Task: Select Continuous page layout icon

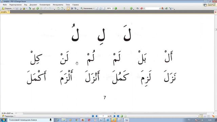Action: 201,116
